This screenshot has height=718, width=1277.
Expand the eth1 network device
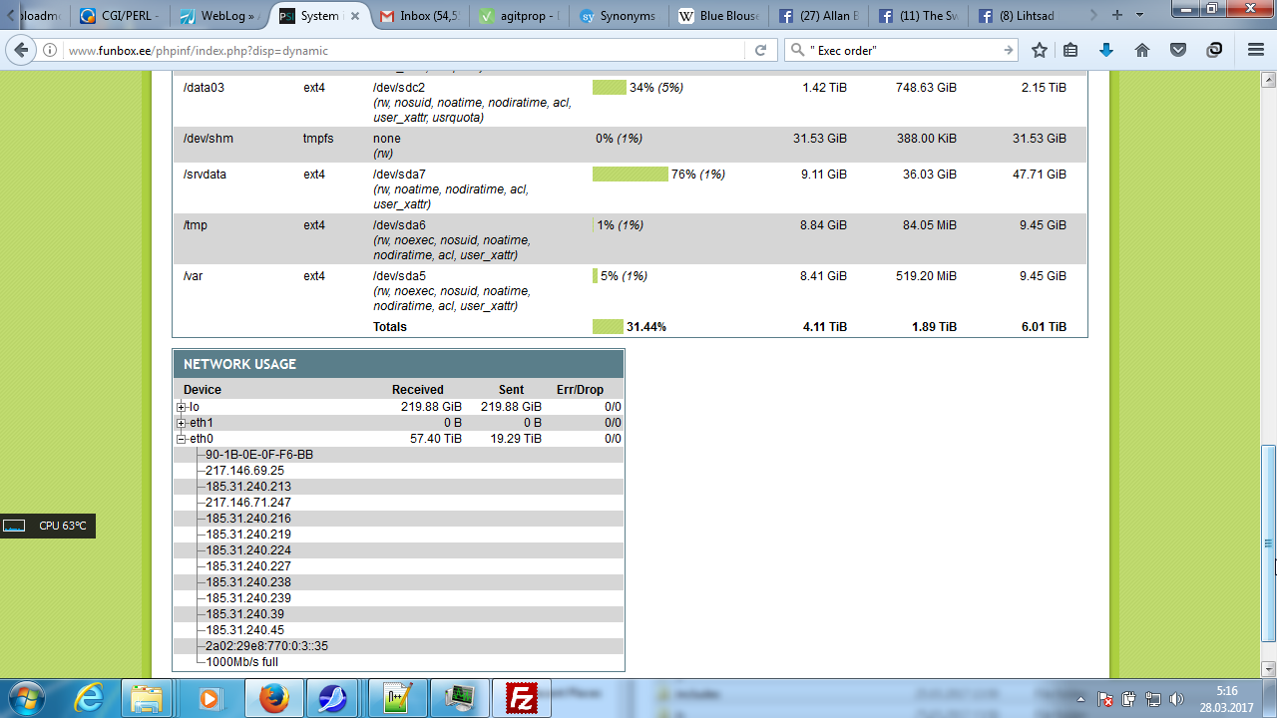click(x=181, y=423)
